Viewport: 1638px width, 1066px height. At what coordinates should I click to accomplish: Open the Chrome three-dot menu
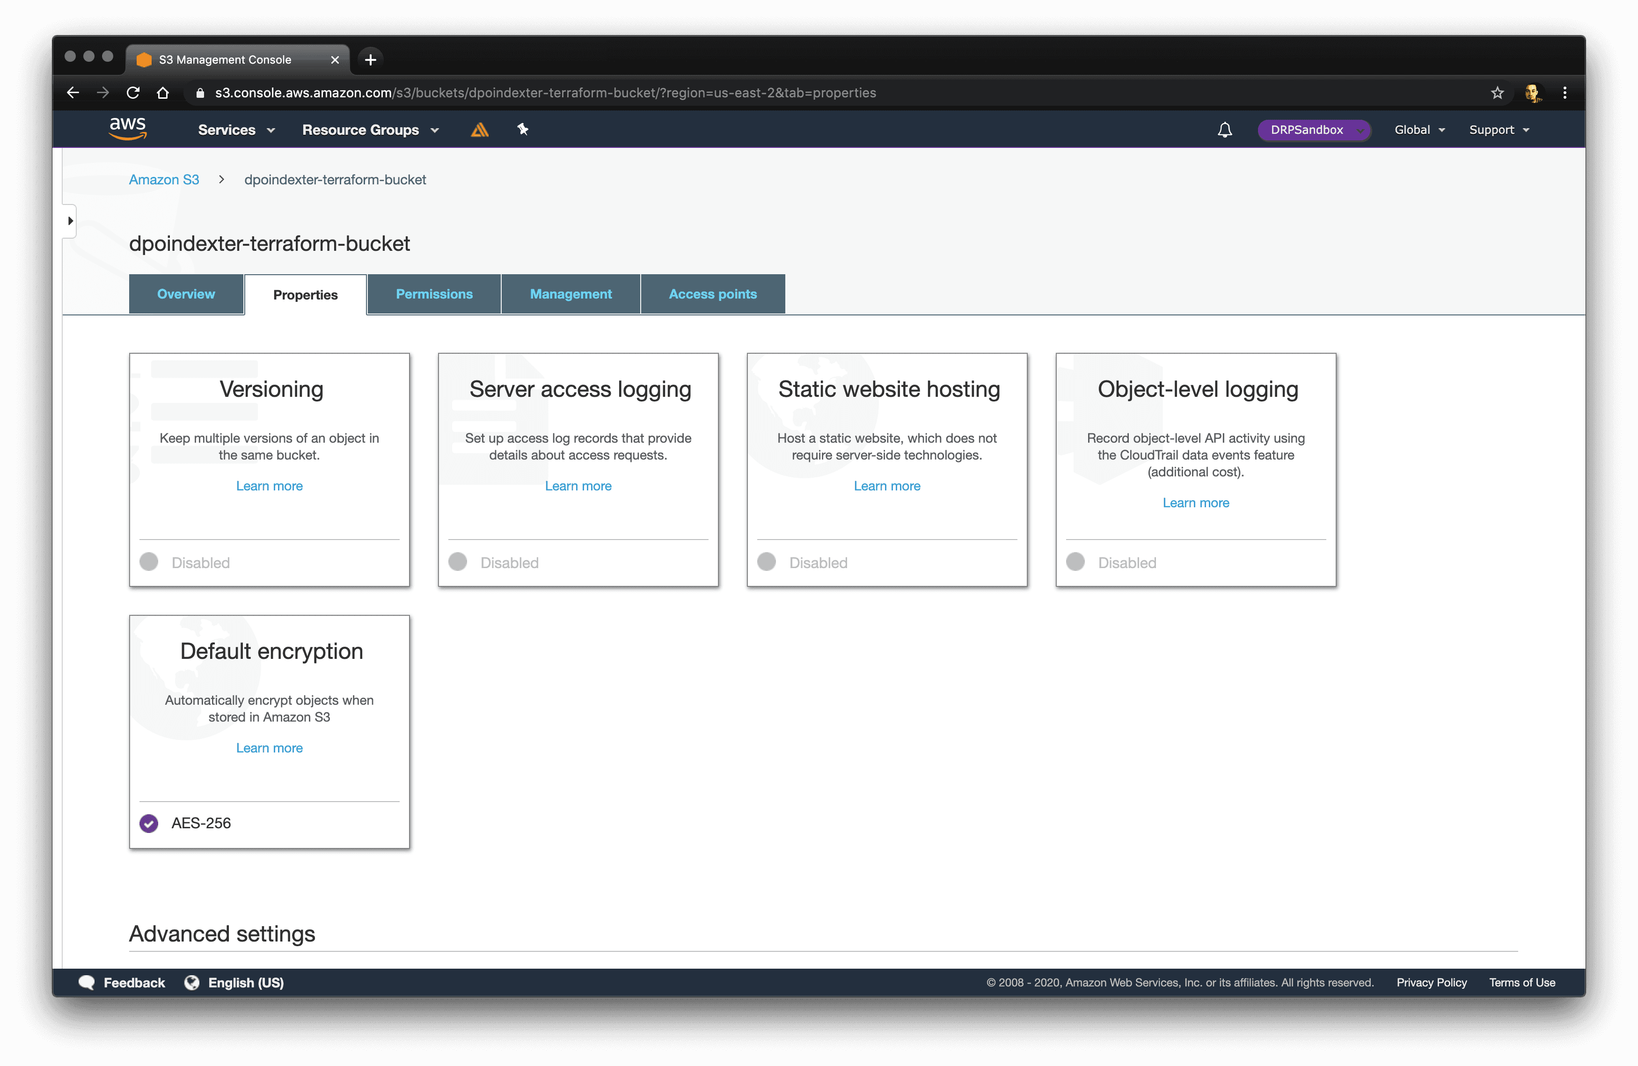tap(1565, 93)
